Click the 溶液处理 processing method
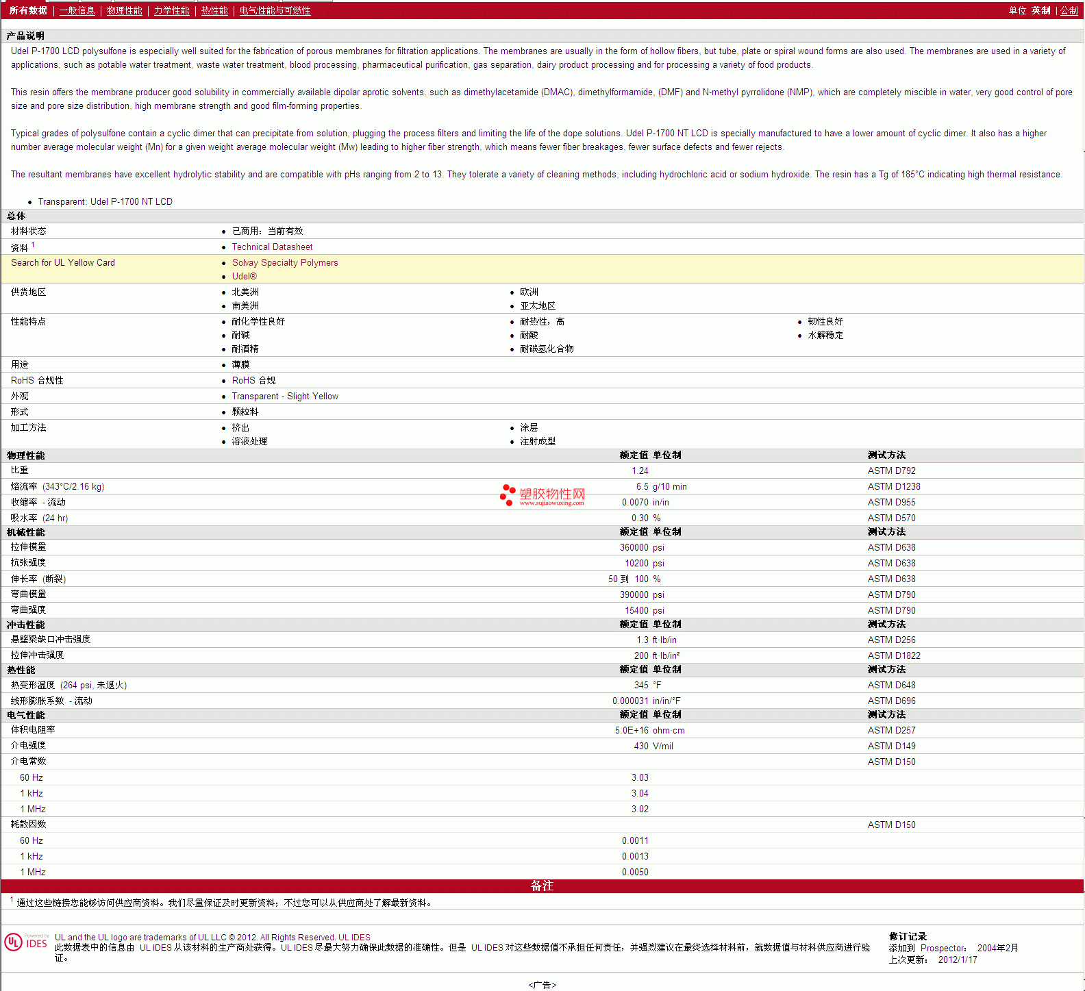This screenshot has width=1085, height=991. (x=249, y=441)
